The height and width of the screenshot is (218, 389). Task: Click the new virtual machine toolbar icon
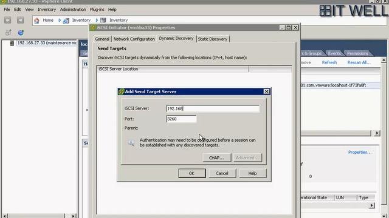pos(8,32)
